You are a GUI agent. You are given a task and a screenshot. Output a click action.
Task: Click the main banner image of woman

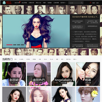(36, 31)
